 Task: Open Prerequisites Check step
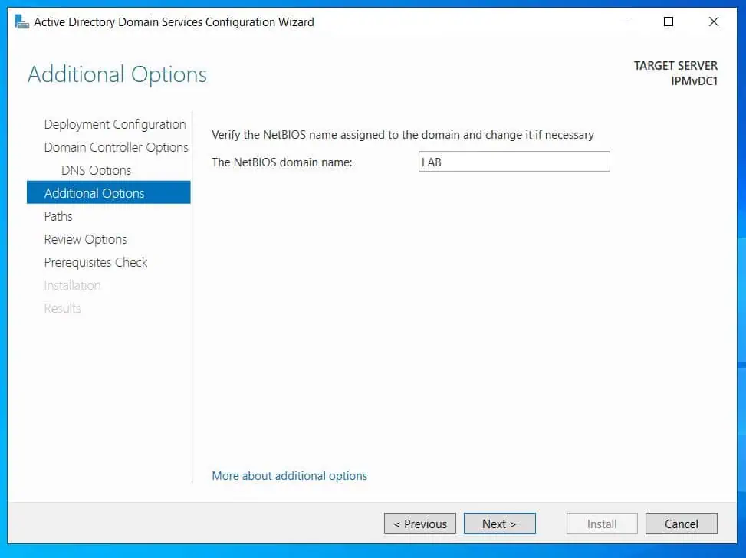(96, 262)
